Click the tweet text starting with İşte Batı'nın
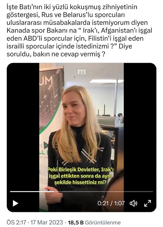This screenshot has width=163, height=227. (x=79, y=31)
